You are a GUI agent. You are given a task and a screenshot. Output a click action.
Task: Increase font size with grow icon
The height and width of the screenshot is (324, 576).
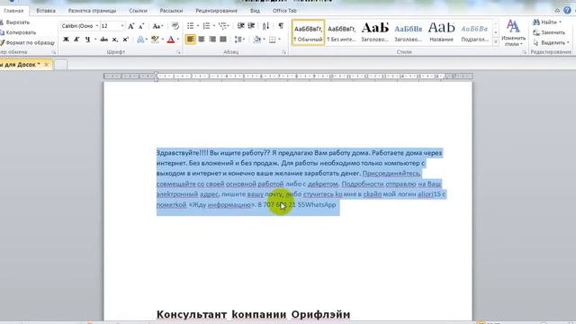point(131,26)
